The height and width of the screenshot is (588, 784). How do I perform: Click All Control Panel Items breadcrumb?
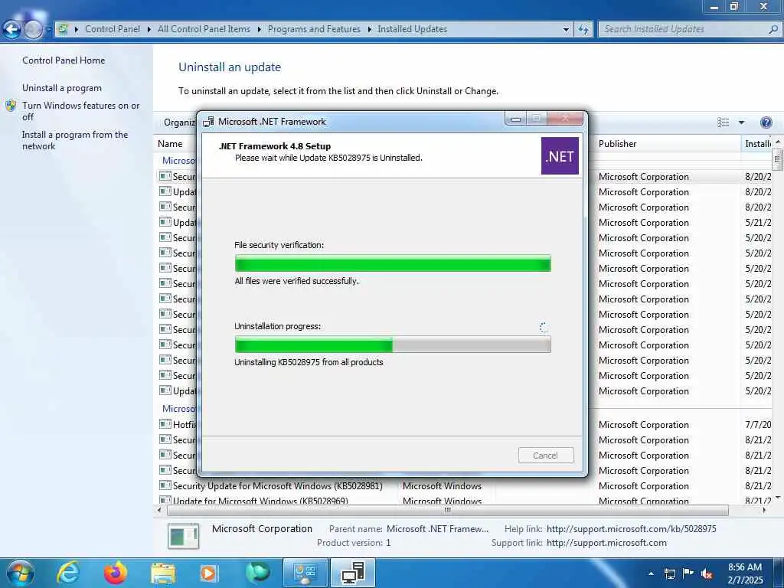point(204,29)
